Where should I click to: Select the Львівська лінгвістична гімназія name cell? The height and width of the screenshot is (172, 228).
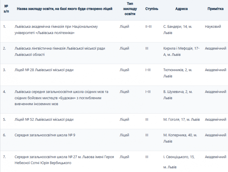click(60, 51)
